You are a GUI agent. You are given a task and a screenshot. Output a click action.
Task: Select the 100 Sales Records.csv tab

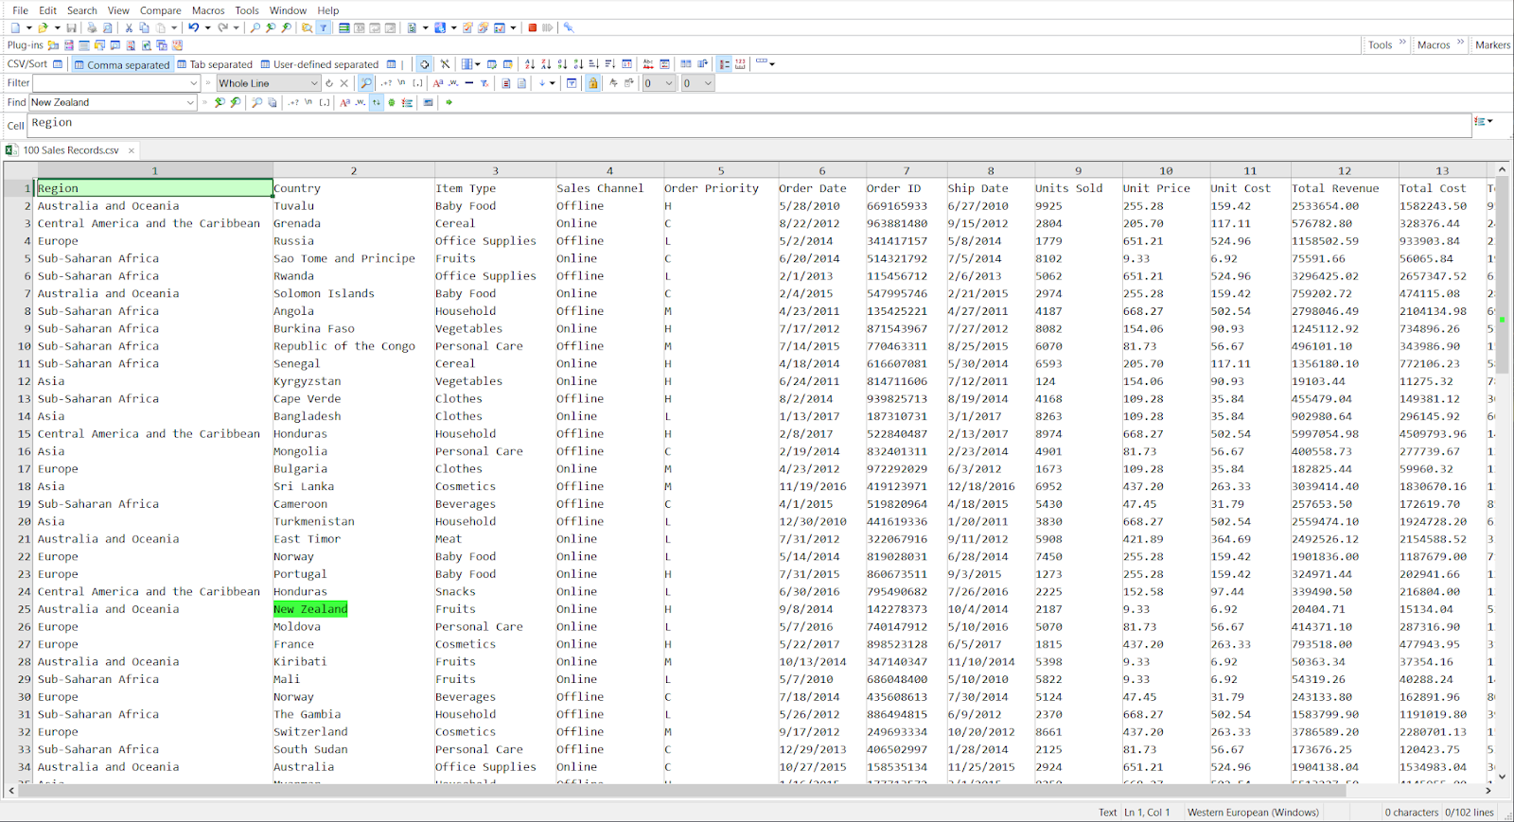click(x=71, y=150)
